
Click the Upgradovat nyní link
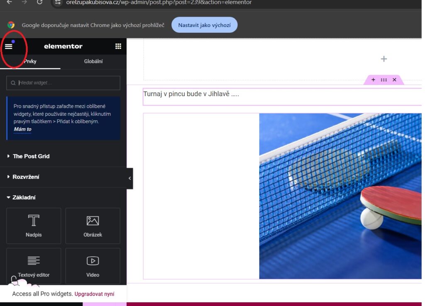coord(94,294)
